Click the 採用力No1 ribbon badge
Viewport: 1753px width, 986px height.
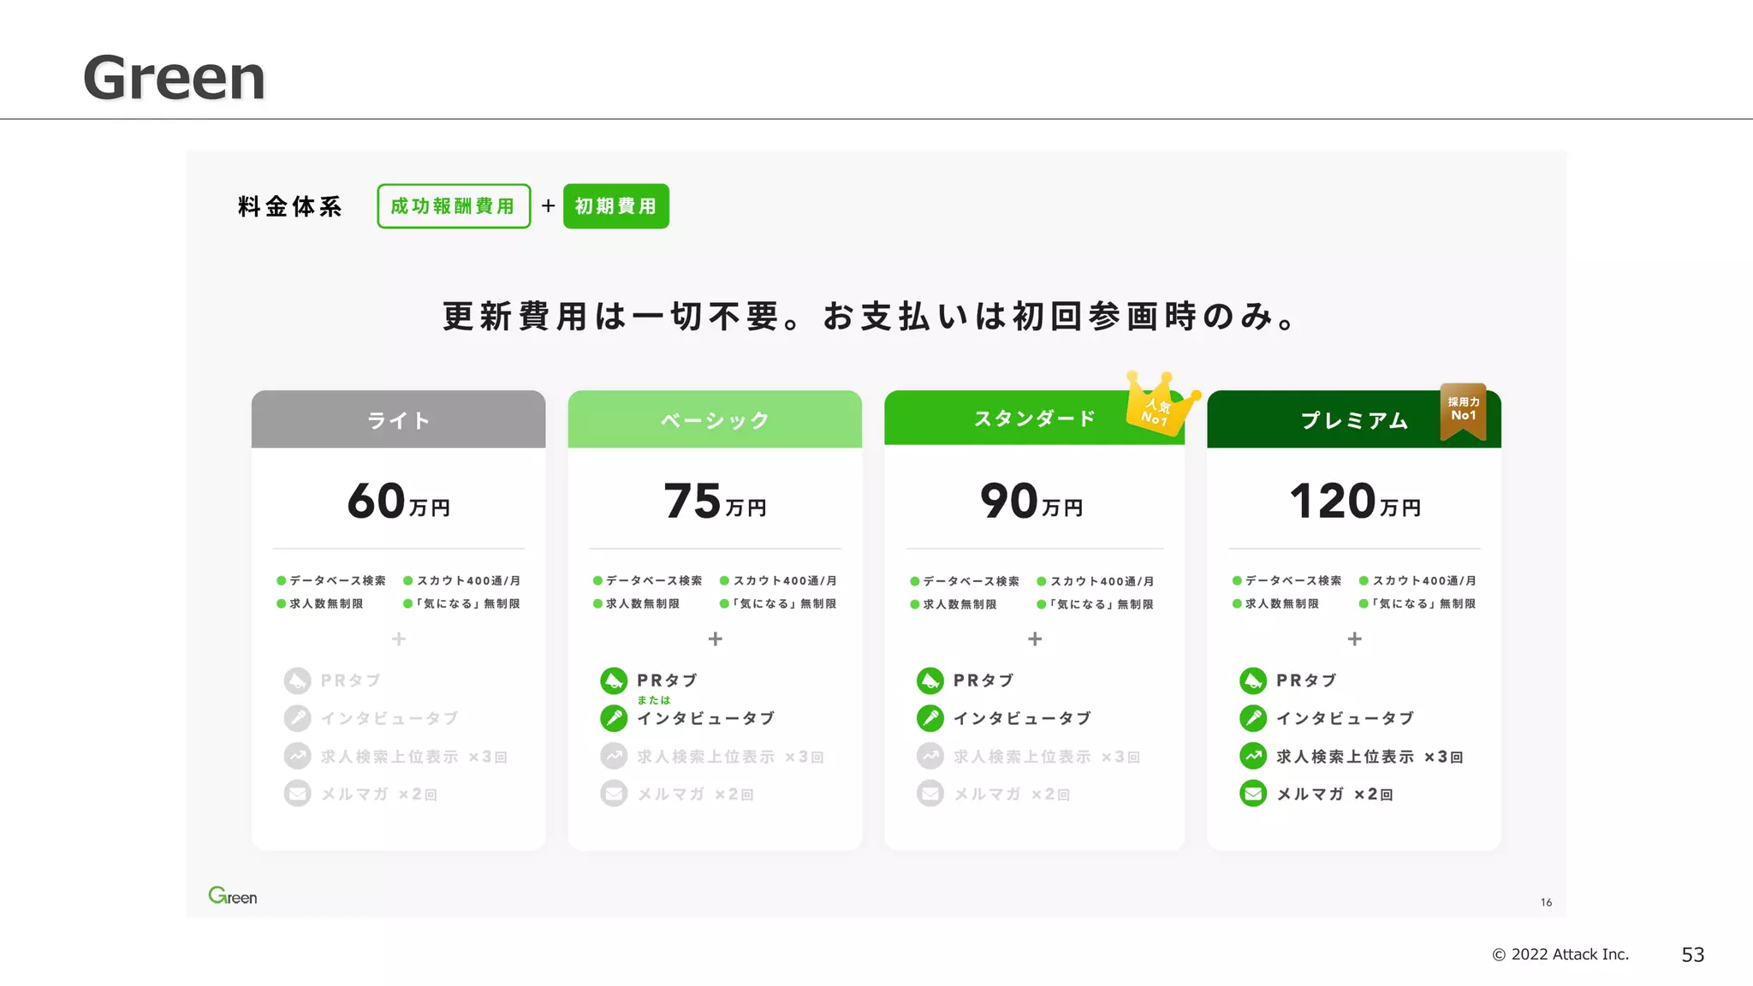1463,411
